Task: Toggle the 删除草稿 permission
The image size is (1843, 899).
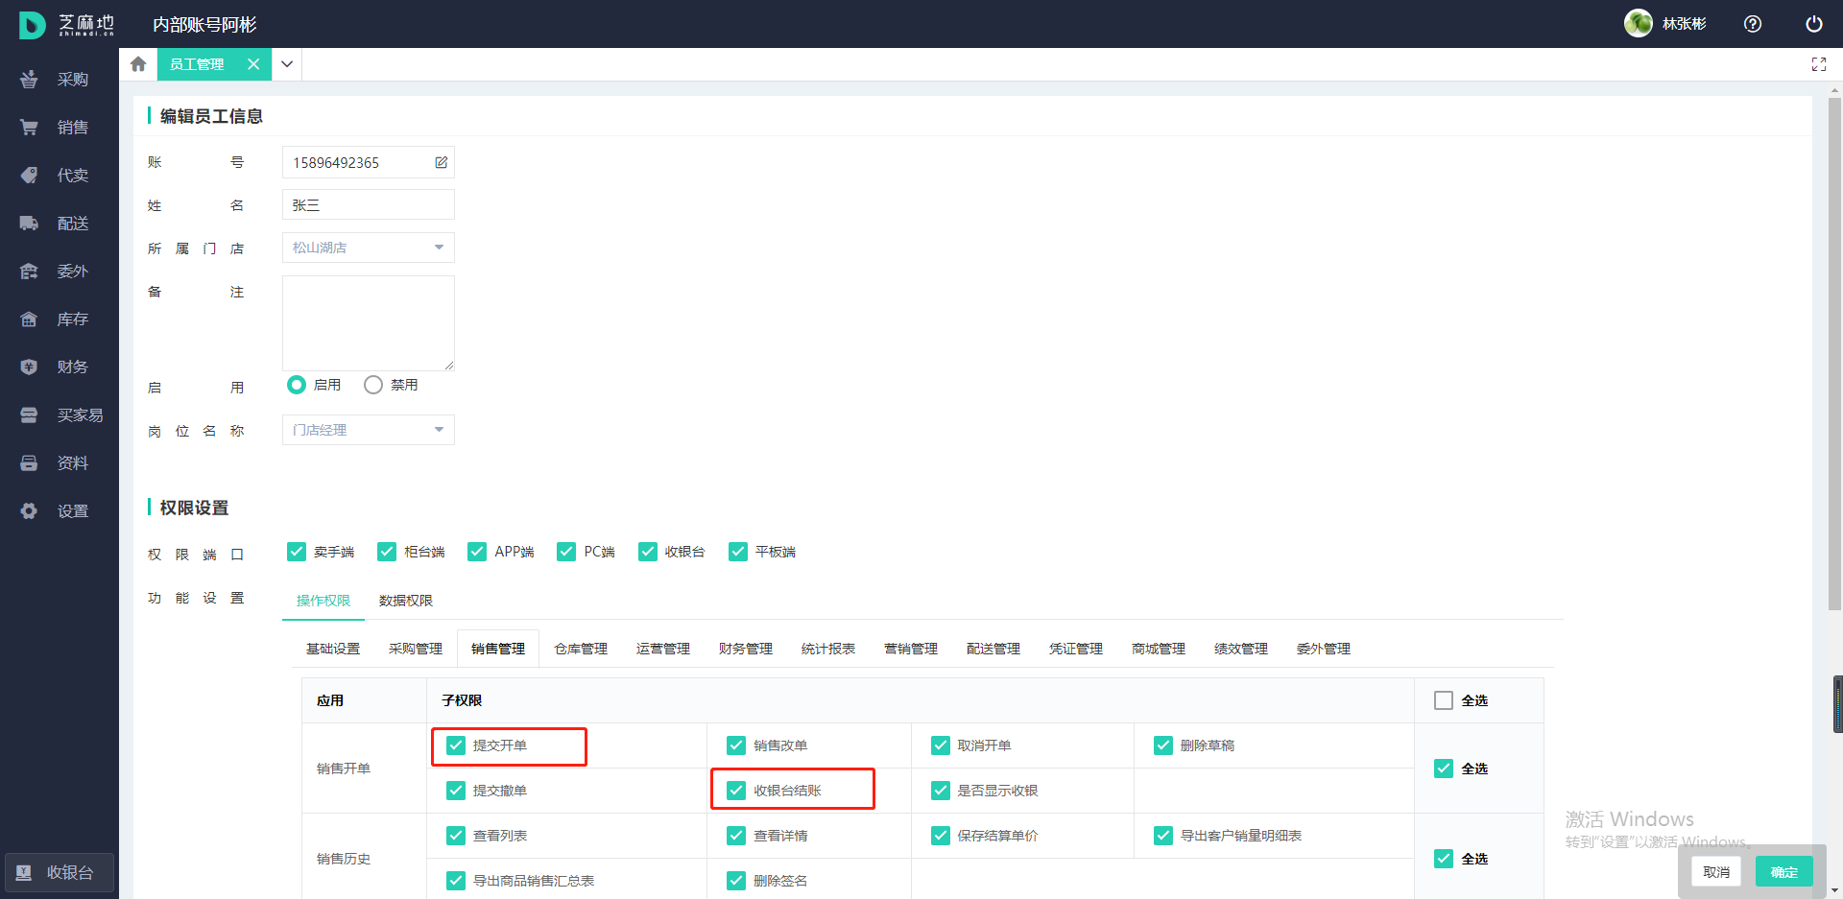Action: pos(1163,745)
